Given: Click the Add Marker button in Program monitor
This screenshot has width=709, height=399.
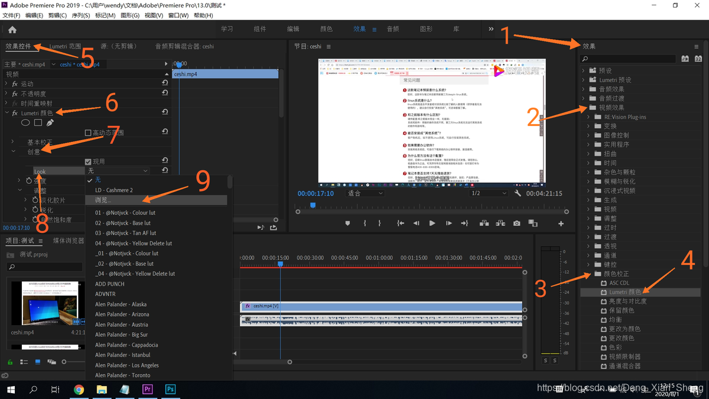Looking at the screenshot, I should 347,223.
